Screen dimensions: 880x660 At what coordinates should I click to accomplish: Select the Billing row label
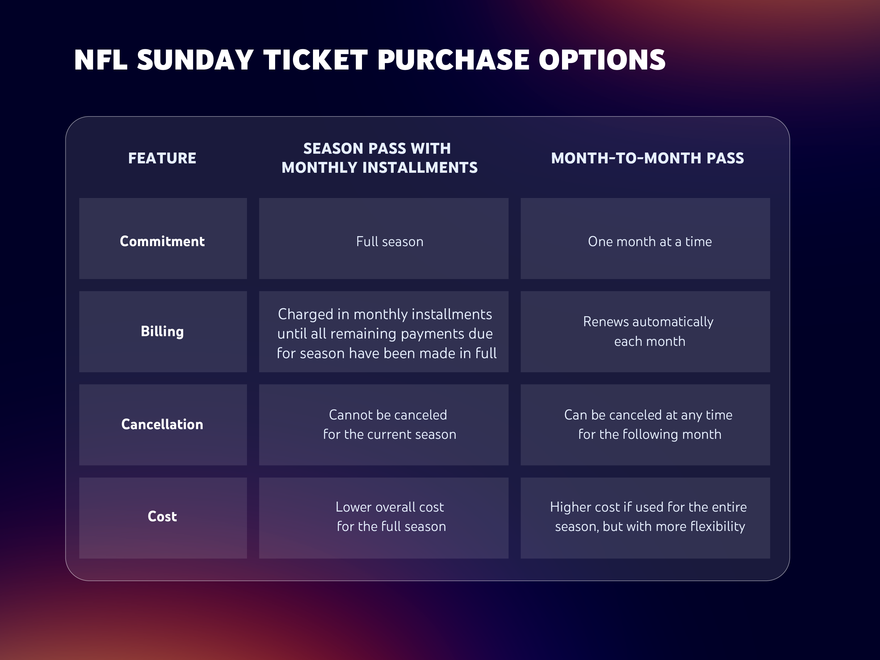tap(162, 331)
